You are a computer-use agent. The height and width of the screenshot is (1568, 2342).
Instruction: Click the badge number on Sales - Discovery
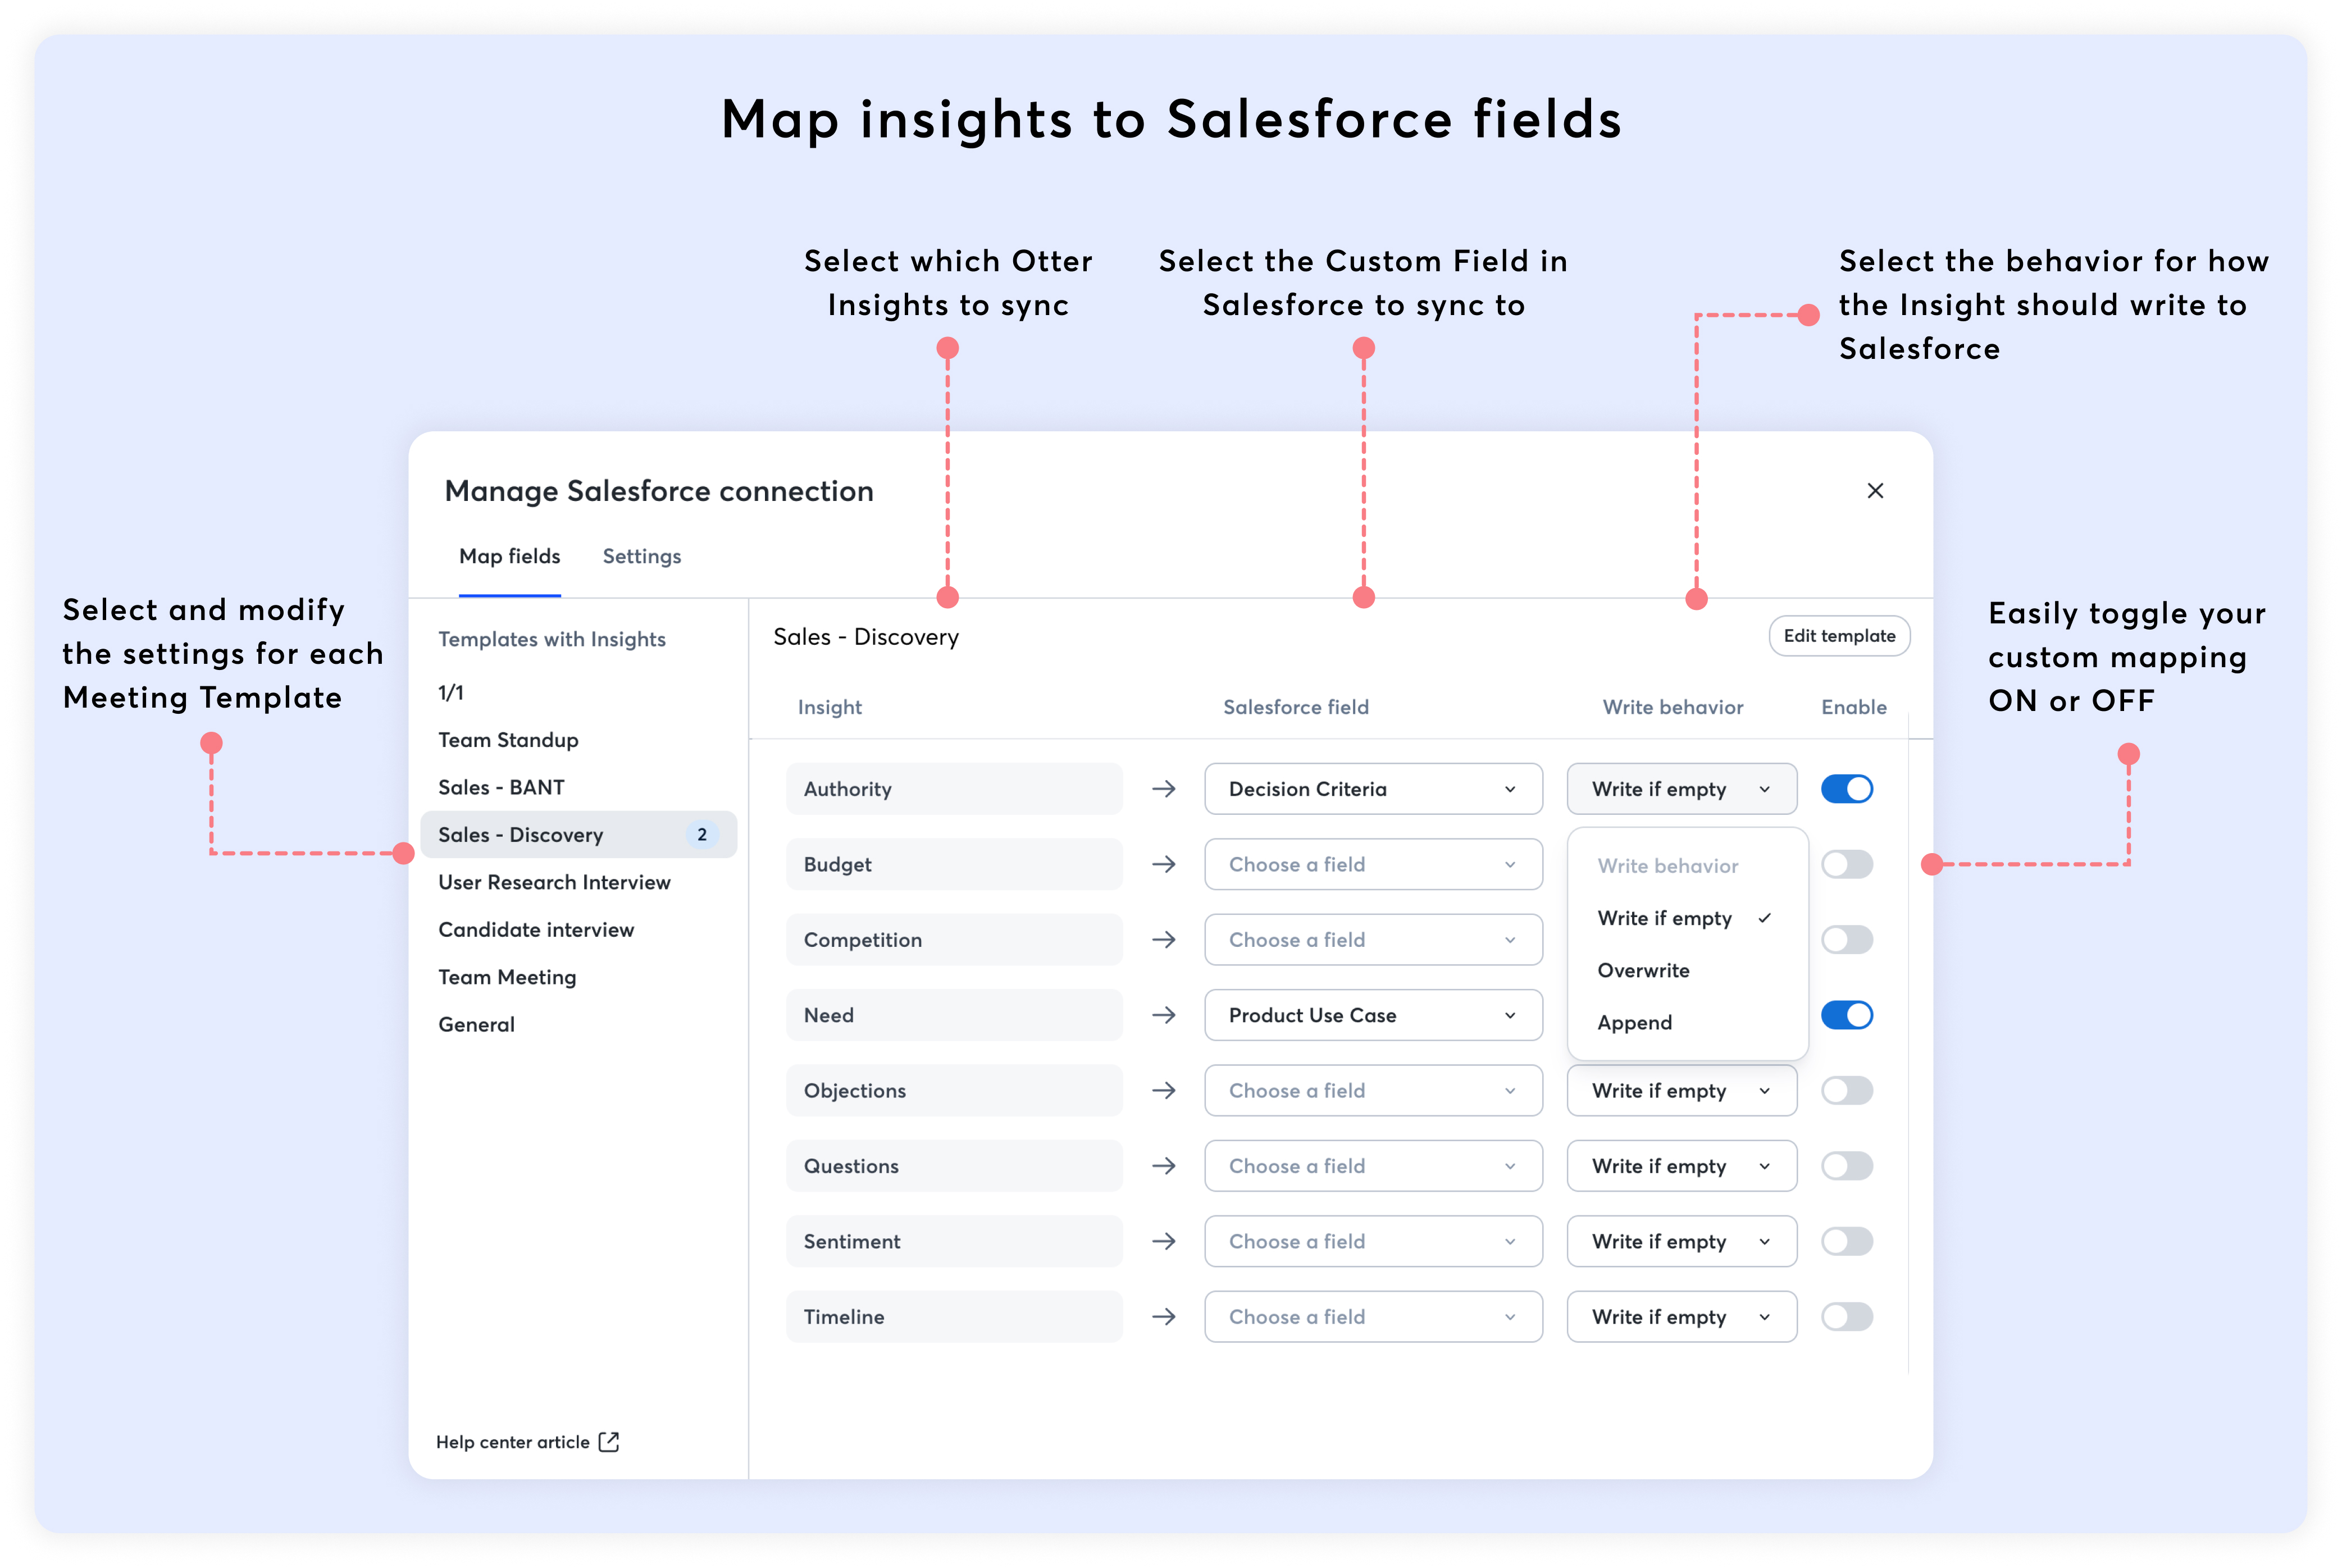[x=702, y=834]
